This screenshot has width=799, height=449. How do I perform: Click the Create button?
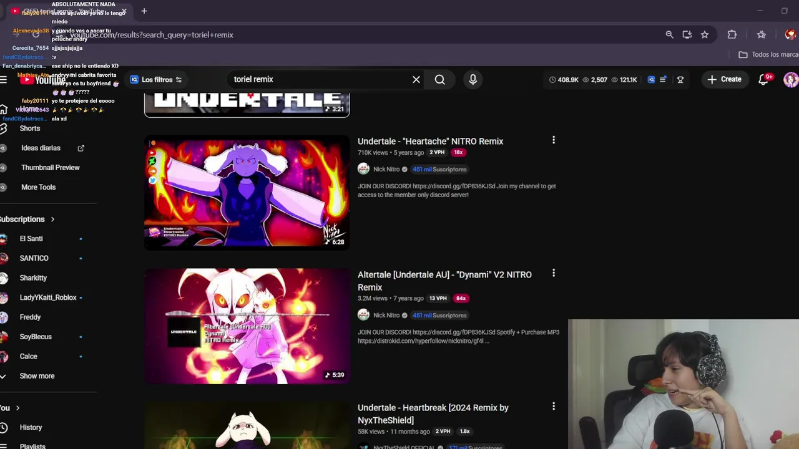725,79
